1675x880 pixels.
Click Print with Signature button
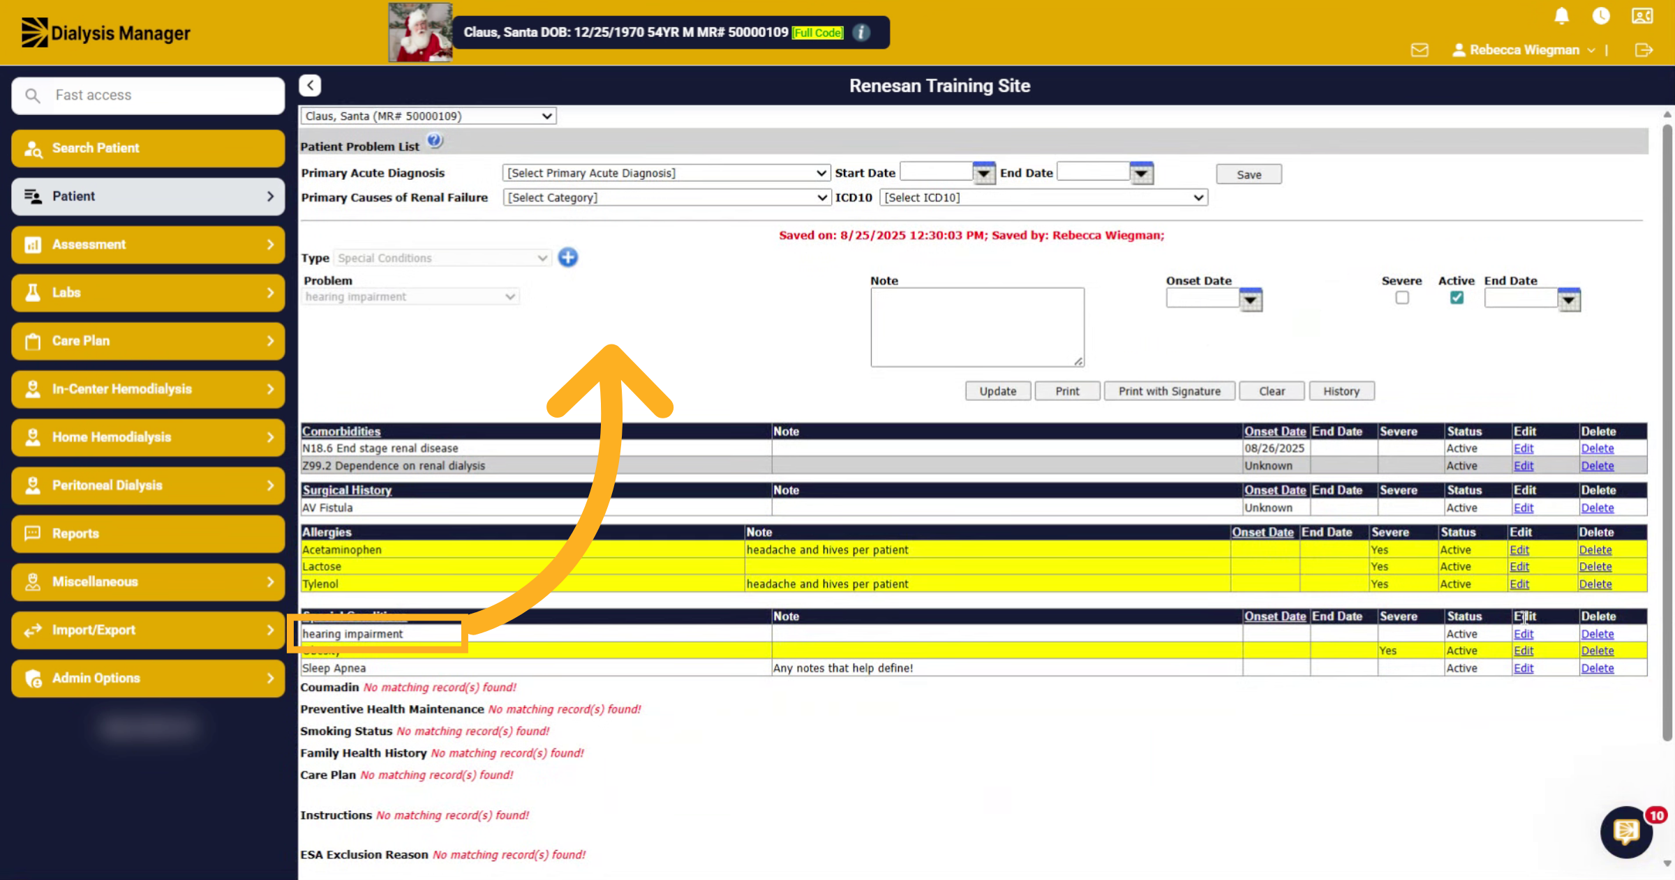click(x=1169, y=391)
